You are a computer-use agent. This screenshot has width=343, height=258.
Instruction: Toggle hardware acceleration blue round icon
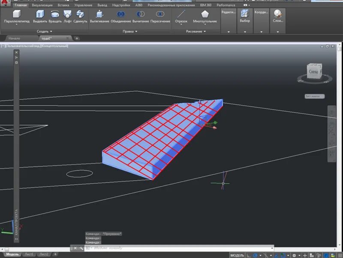click(326, 255)
